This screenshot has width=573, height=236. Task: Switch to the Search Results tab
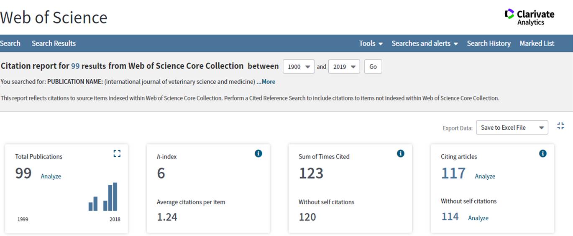pyautogui.click(x=54, y=43)
